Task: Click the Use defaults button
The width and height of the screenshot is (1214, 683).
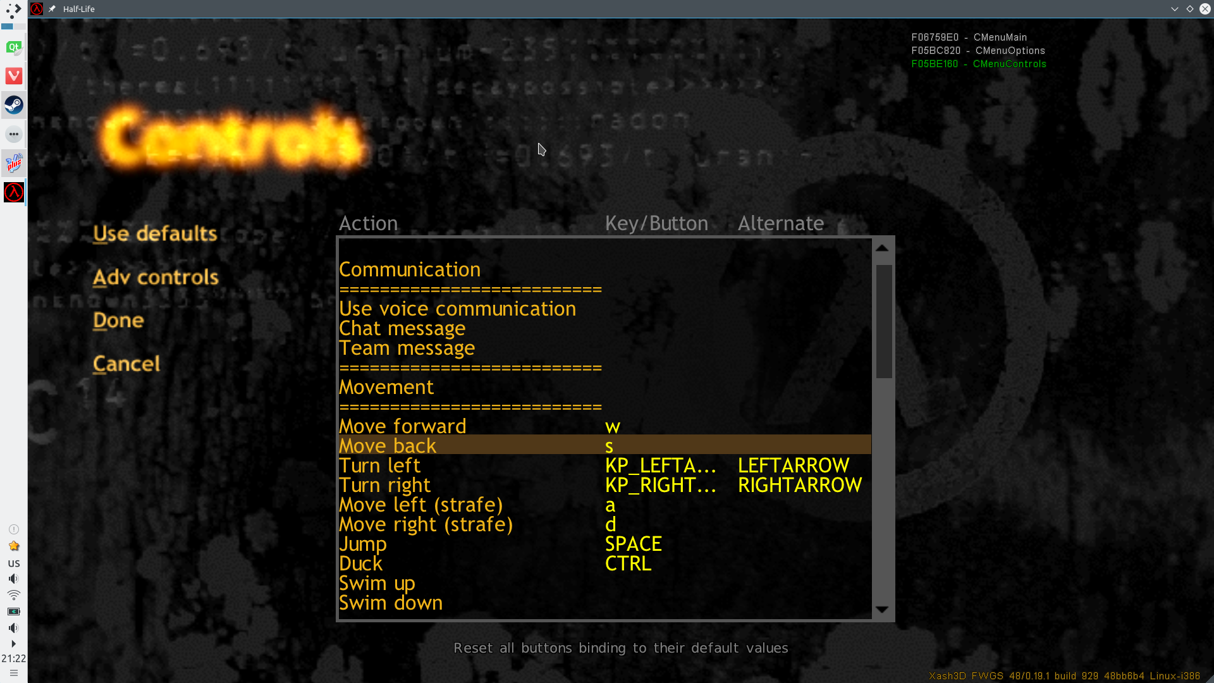Action: point(155,233)
